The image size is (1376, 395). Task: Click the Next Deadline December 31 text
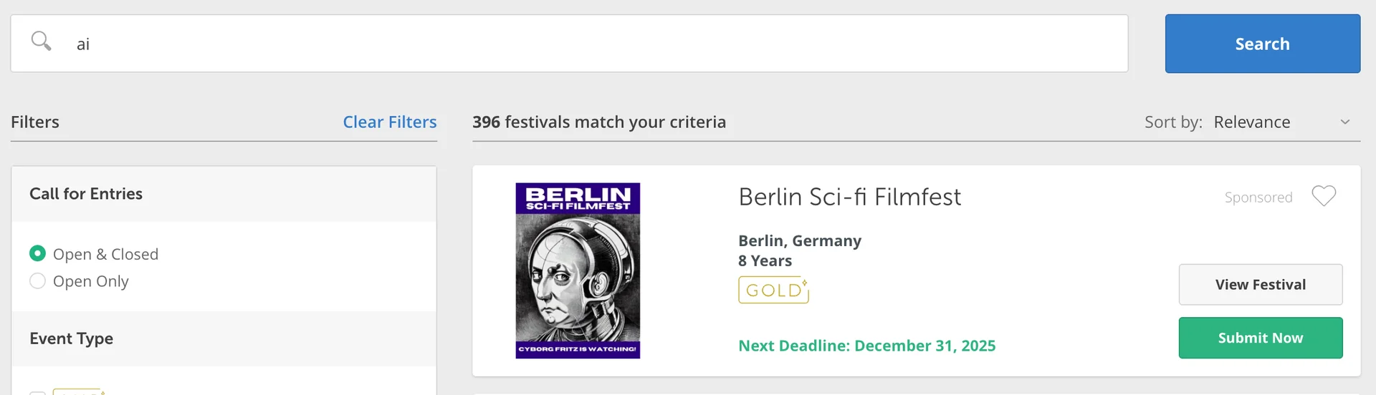coord(866,346)
